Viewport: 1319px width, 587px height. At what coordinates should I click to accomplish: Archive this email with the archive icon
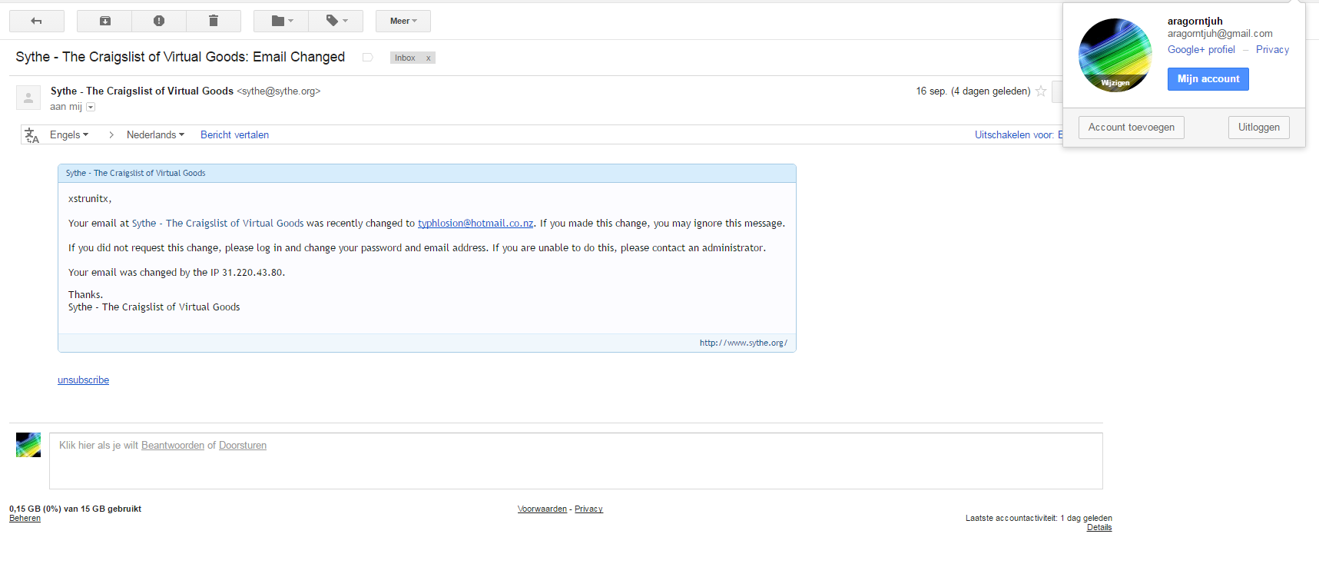click(105, 21)
